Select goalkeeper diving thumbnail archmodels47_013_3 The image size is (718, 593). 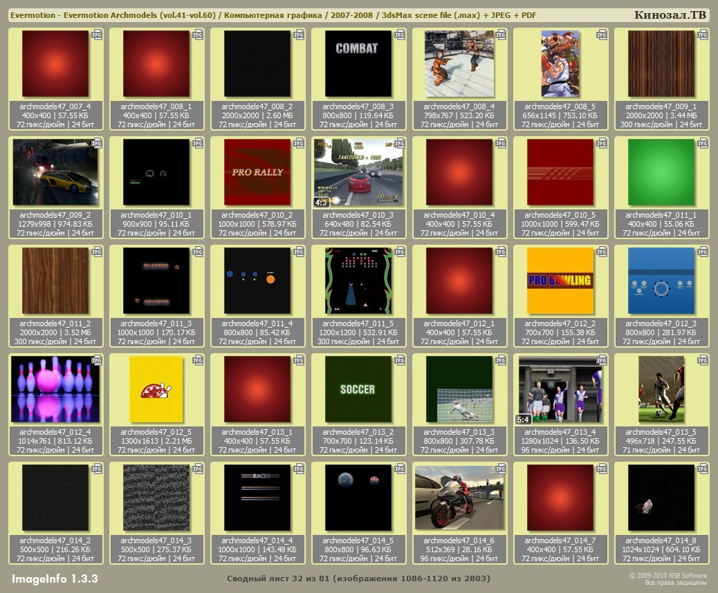pos(459,389)
